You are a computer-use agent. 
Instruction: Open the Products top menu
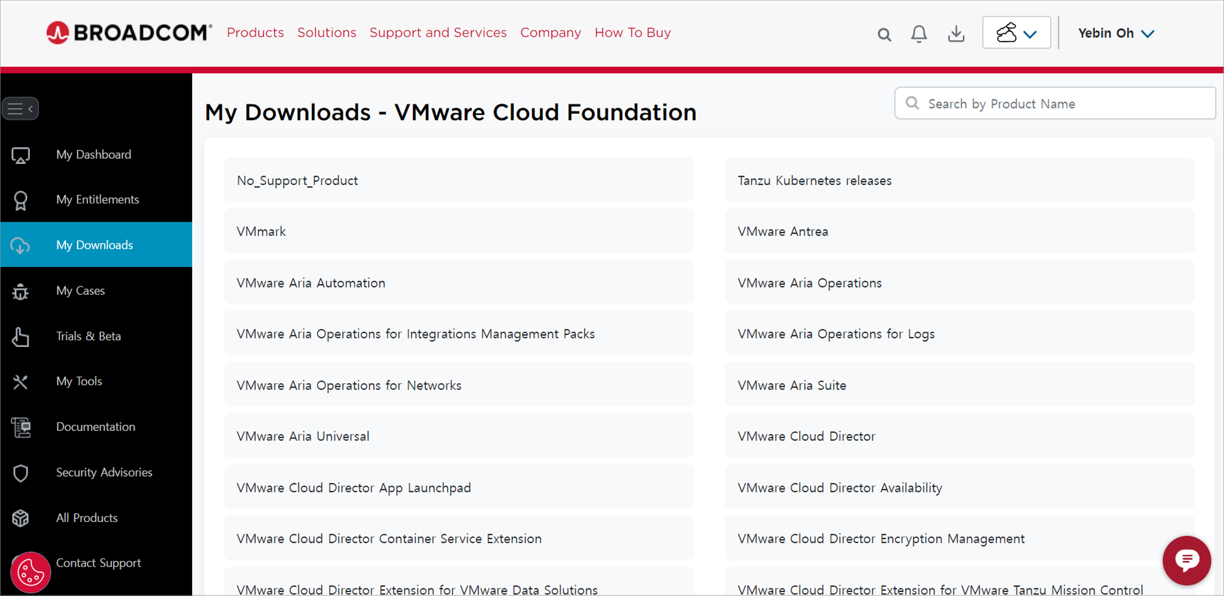255,32
